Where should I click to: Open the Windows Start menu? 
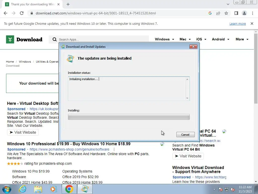tap(7, 189)
